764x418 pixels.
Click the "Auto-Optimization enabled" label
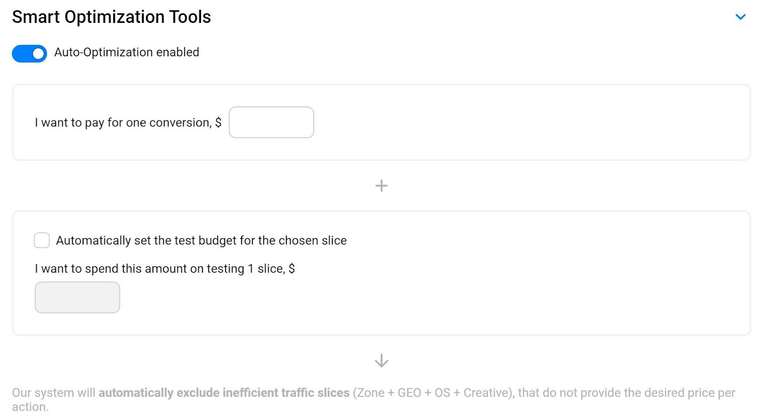127,52
